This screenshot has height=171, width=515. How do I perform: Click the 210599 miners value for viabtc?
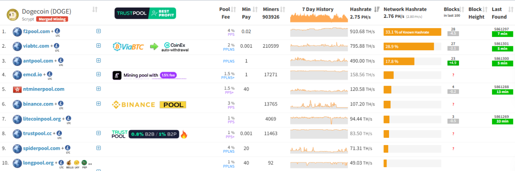(271, 46)
